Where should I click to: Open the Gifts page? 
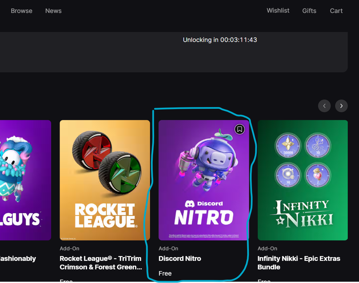click(309, 11)
